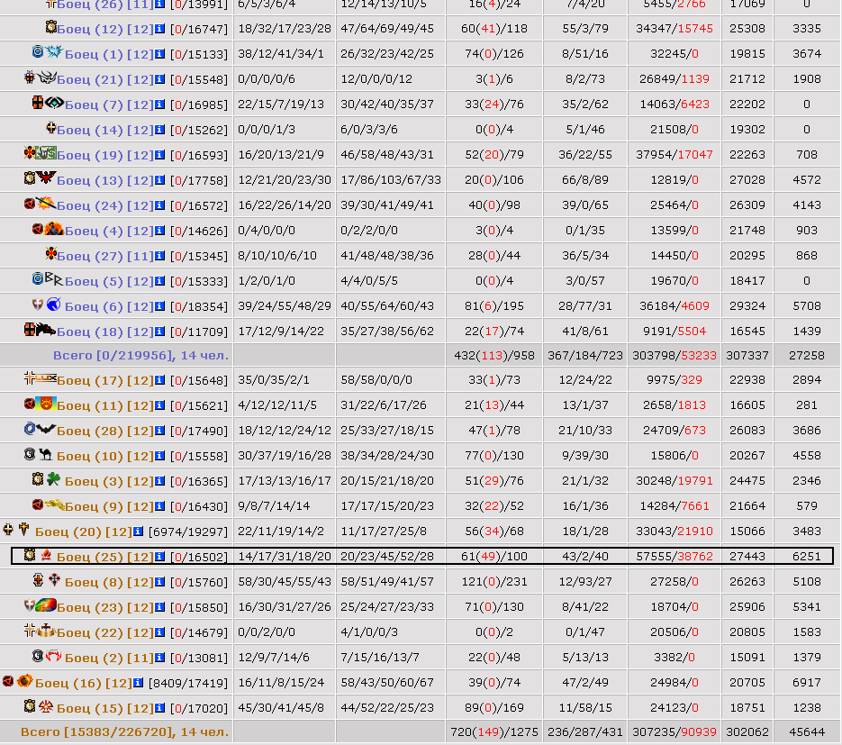The image size is (842, 745).
Task: Open the camel clan icon before Боец (10)
Action: pyautogui.click(x=46, y=454)
